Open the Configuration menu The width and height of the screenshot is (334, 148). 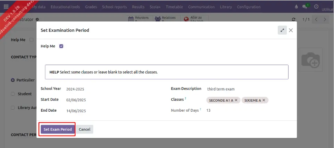(x=249, y=7)
